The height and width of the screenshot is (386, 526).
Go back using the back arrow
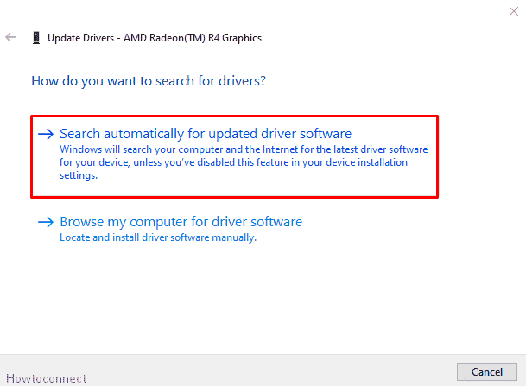click(x=10, y=37)
